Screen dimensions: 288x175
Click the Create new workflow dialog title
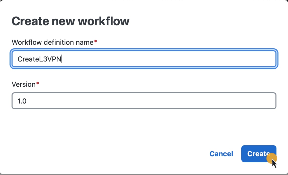(x=70, y=21)
